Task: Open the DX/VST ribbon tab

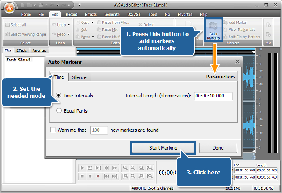Action: click(x=134, y=14)
